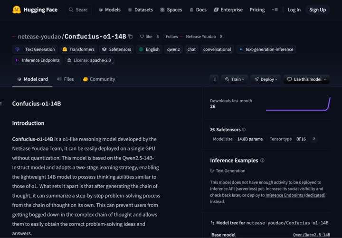Switch to the Files tab
The image size is (342, 238).
pyautogui.click(x=66, y=79)
